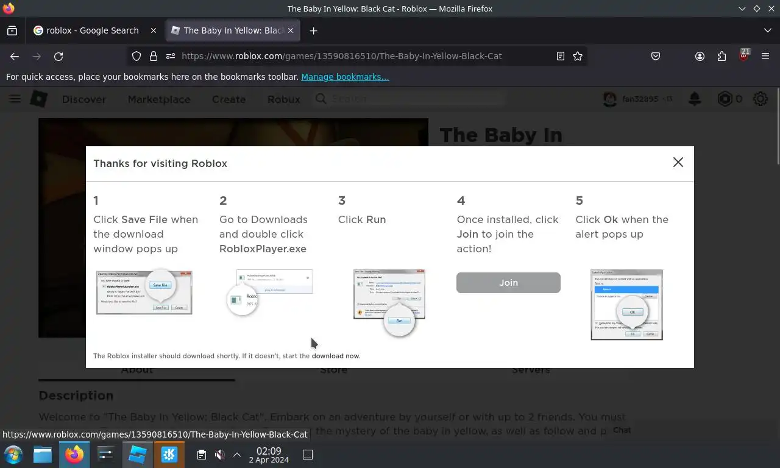780x468 pixels.
Task: Switch to the roblox - Google Search tab
Action: [x=93, y=30]
